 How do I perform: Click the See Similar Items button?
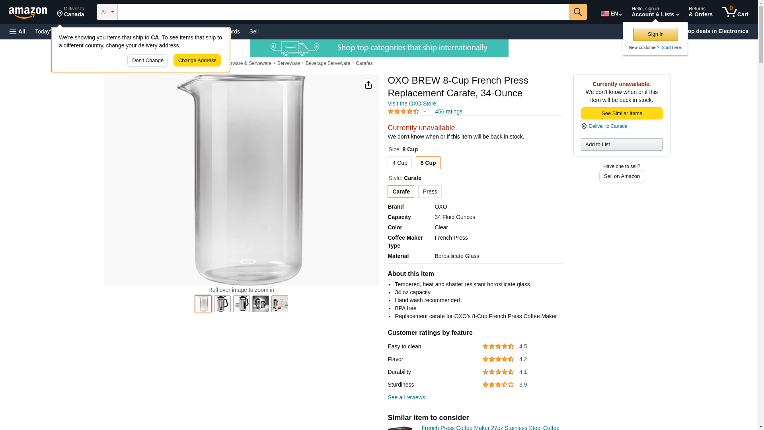tap(622, 113)
